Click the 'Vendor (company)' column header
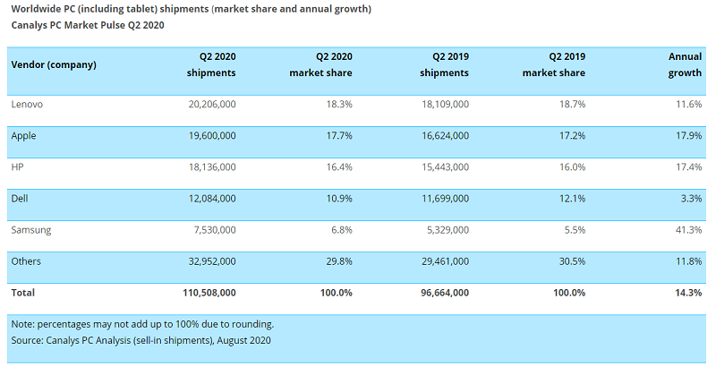716x367 pixels. [54, 64]
